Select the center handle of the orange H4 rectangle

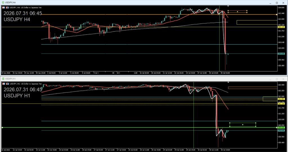(x=237, y=12)
